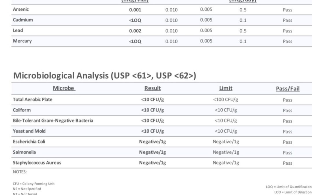The height and width of the screenshot is (195, 312).
Task: Click the Microbiological Analysis section heading
Action: pyautogui.click(x=105, y=76)
